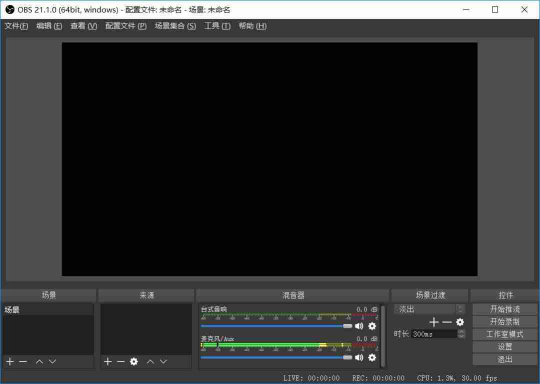Open the 场景集合(S) menu
Image resolution: width=540 pixels, height=384 pixels.
click(x=175, y=26)
